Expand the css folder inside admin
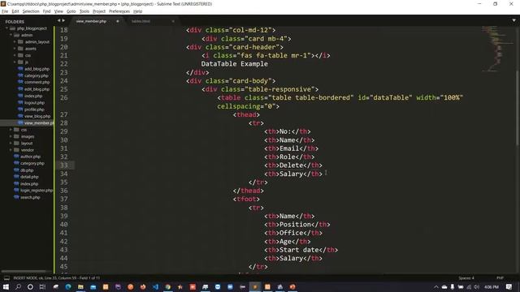The width and height of the screenshot is (520, 292). click(x=15, y=55)
